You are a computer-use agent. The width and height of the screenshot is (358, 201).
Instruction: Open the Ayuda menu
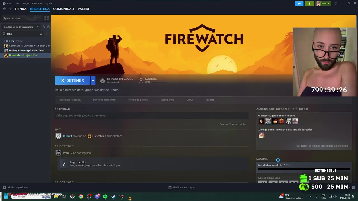tap(48, 3)
